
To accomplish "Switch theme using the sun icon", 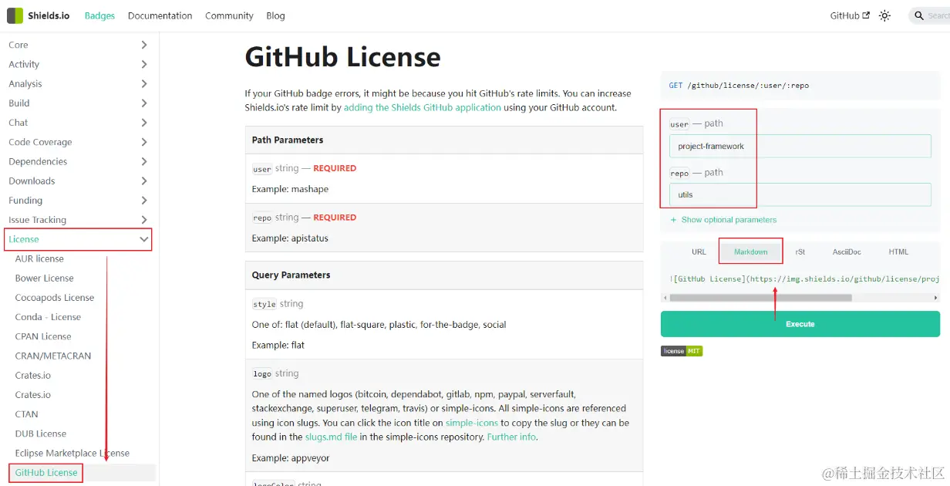I will coord(884,15).
